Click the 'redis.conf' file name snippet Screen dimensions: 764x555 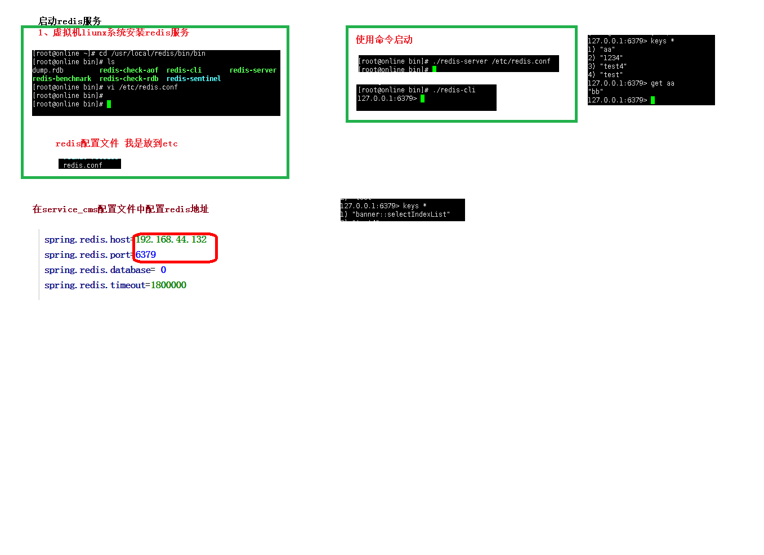[83, 165]
